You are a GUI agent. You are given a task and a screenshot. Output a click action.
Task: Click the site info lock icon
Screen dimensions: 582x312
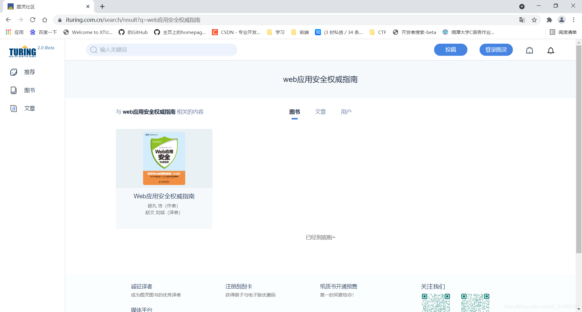click(x=60, y=20)
